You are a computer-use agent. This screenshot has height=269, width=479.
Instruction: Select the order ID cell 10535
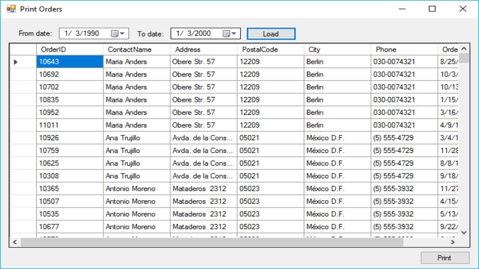pyautogui.click(x=70, y=214)
